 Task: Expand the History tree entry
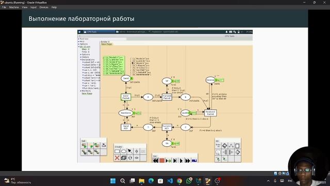tap(81, 57)
